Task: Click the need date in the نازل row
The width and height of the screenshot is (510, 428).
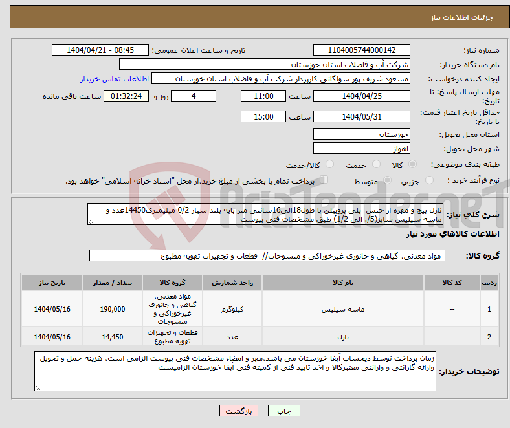Action: pos(52,337)
